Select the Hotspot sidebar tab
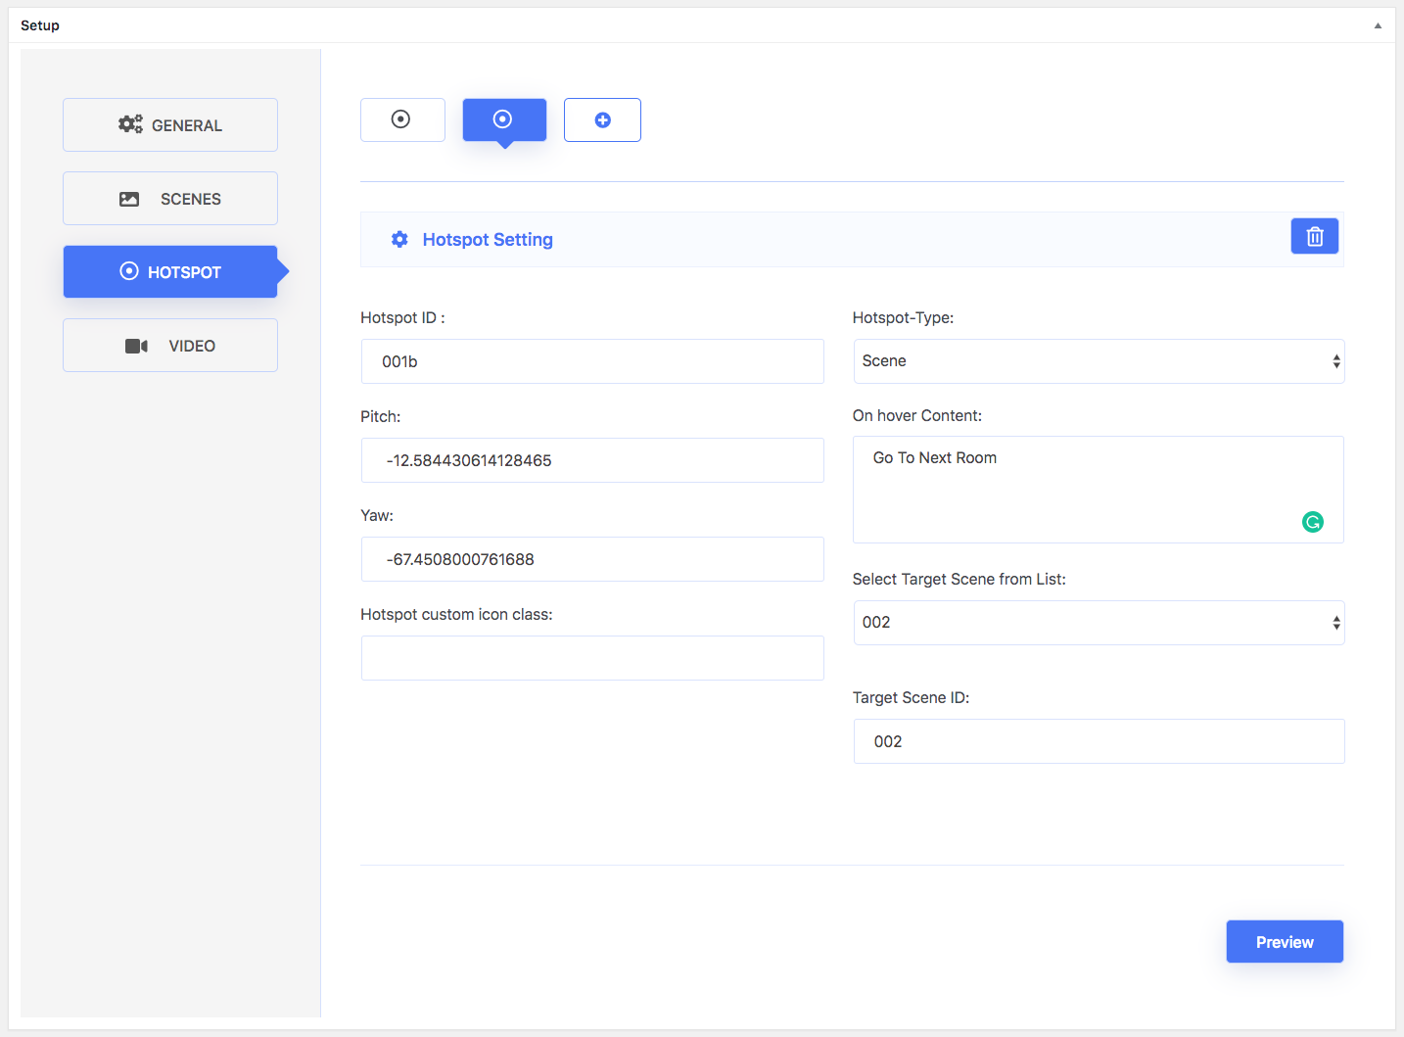1404x1037 pixels. tap(170, 272)
